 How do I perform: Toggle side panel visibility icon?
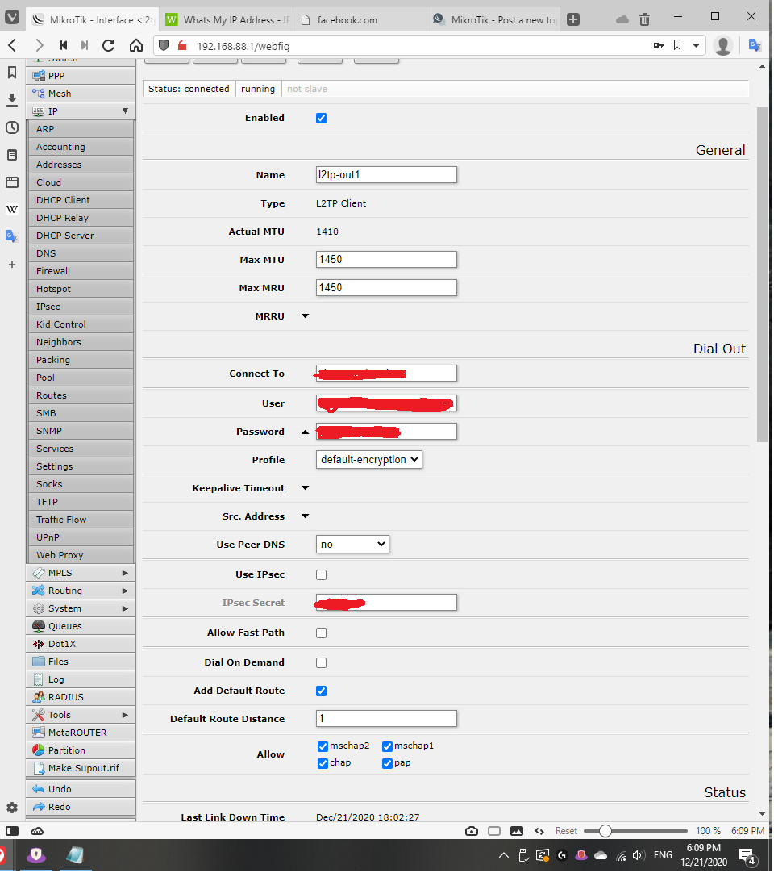tap(11, 831)
